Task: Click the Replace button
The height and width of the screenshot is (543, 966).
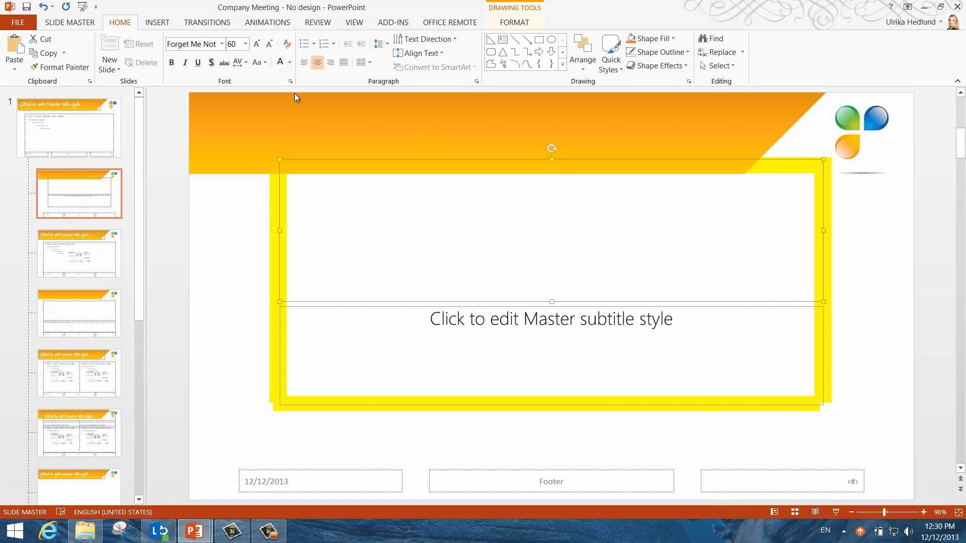Action: (722, 52)
